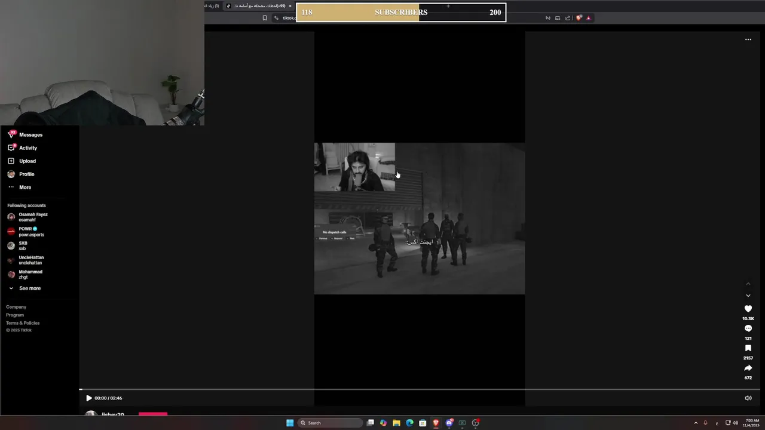Click the red Follow button below the video
Image resolution: width=765 pixels, height=430 pixels.
(153, 414)
